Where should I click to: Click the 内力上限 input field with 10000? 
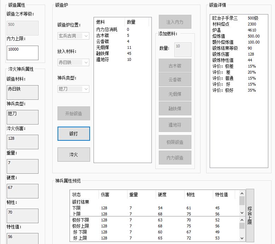point(23,53)
